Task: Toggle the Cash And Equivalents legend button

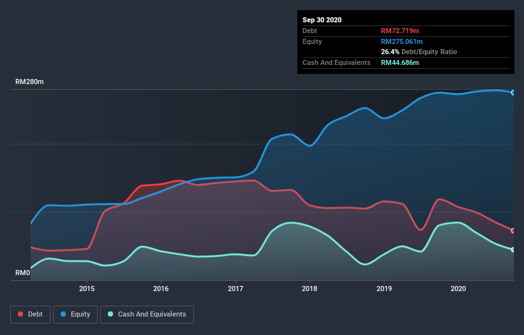Action: [x=147, y=315]
